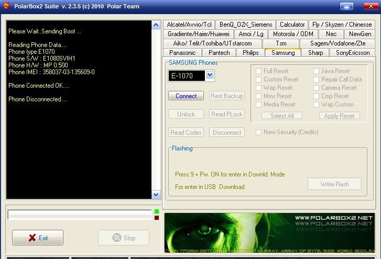The height and width of the screenshot is (259, 381).
Task: Click the Rest.Backup button
Action: [x=227, y=96]
